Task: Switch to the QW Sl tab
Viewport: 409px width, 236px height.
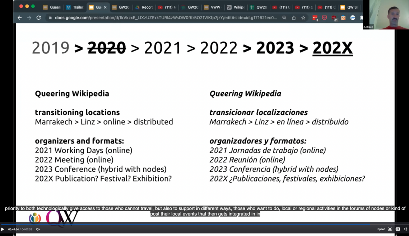Action: click(349, 7)
